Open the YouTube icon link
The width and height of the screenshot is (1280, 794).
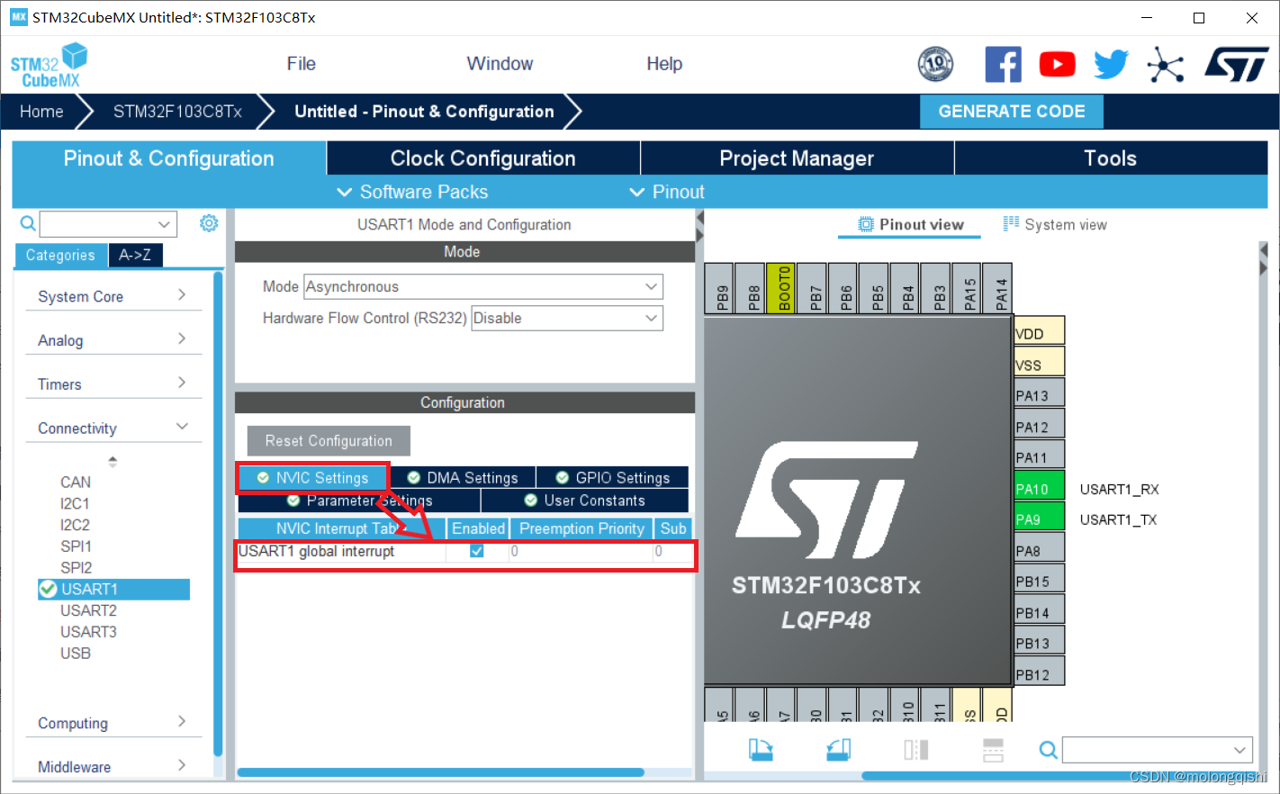click(1057, 64)
